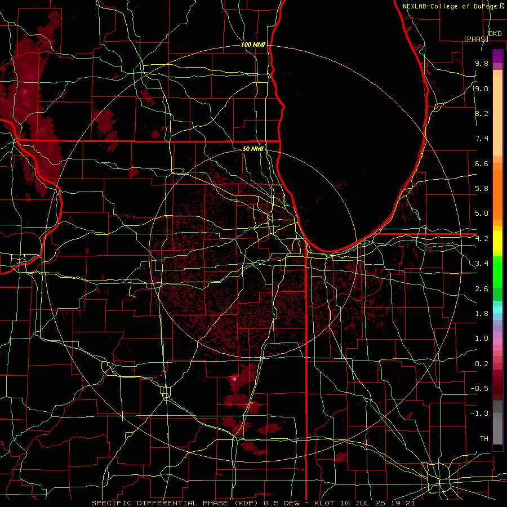Click the NEXLAB-College of DuPage label
The image size is (507, 507).
tap(451, 6)
